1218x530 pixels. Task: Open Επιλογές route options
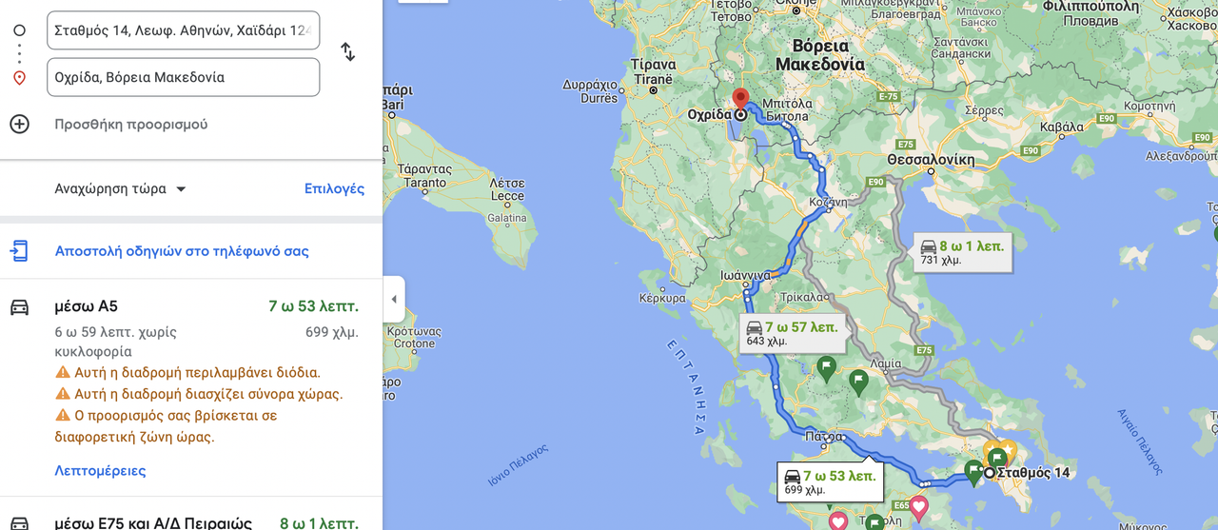click(x=334, y=188)
